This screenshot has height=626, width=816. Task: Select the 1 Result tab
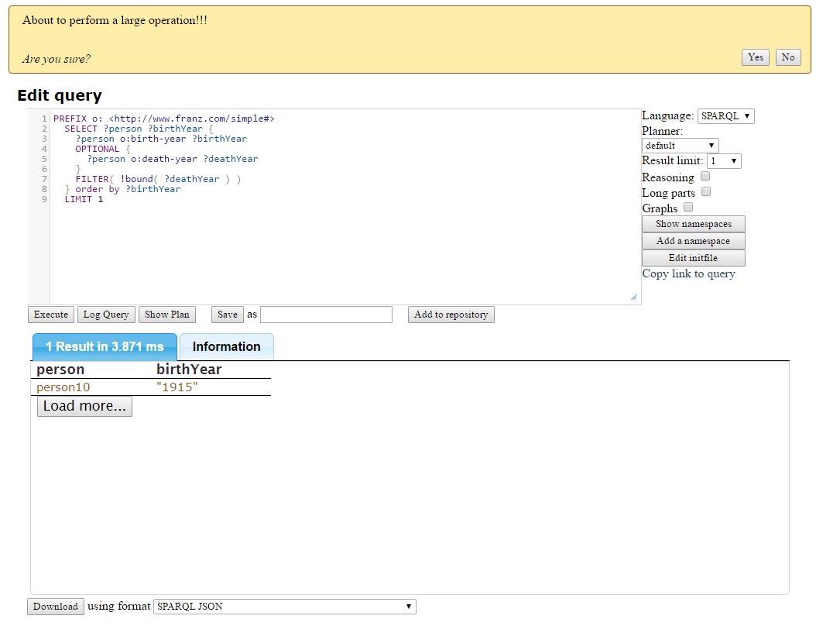point(105,347)
